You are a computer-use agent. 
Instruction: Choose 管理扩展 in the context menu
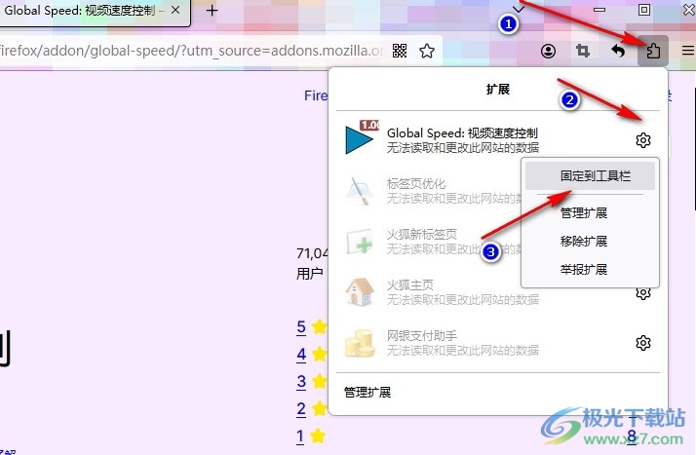(583, 212)
